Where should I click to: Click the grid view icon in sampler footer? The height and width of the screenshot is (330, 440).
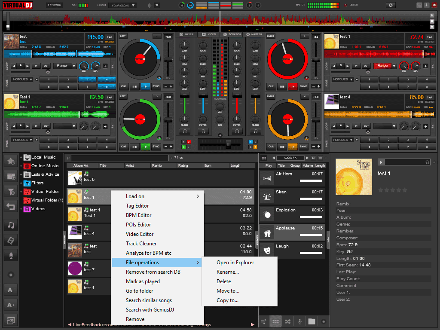coord(275,321)
